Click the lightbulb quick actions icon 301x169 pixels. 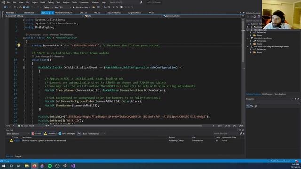coord(19,45)
